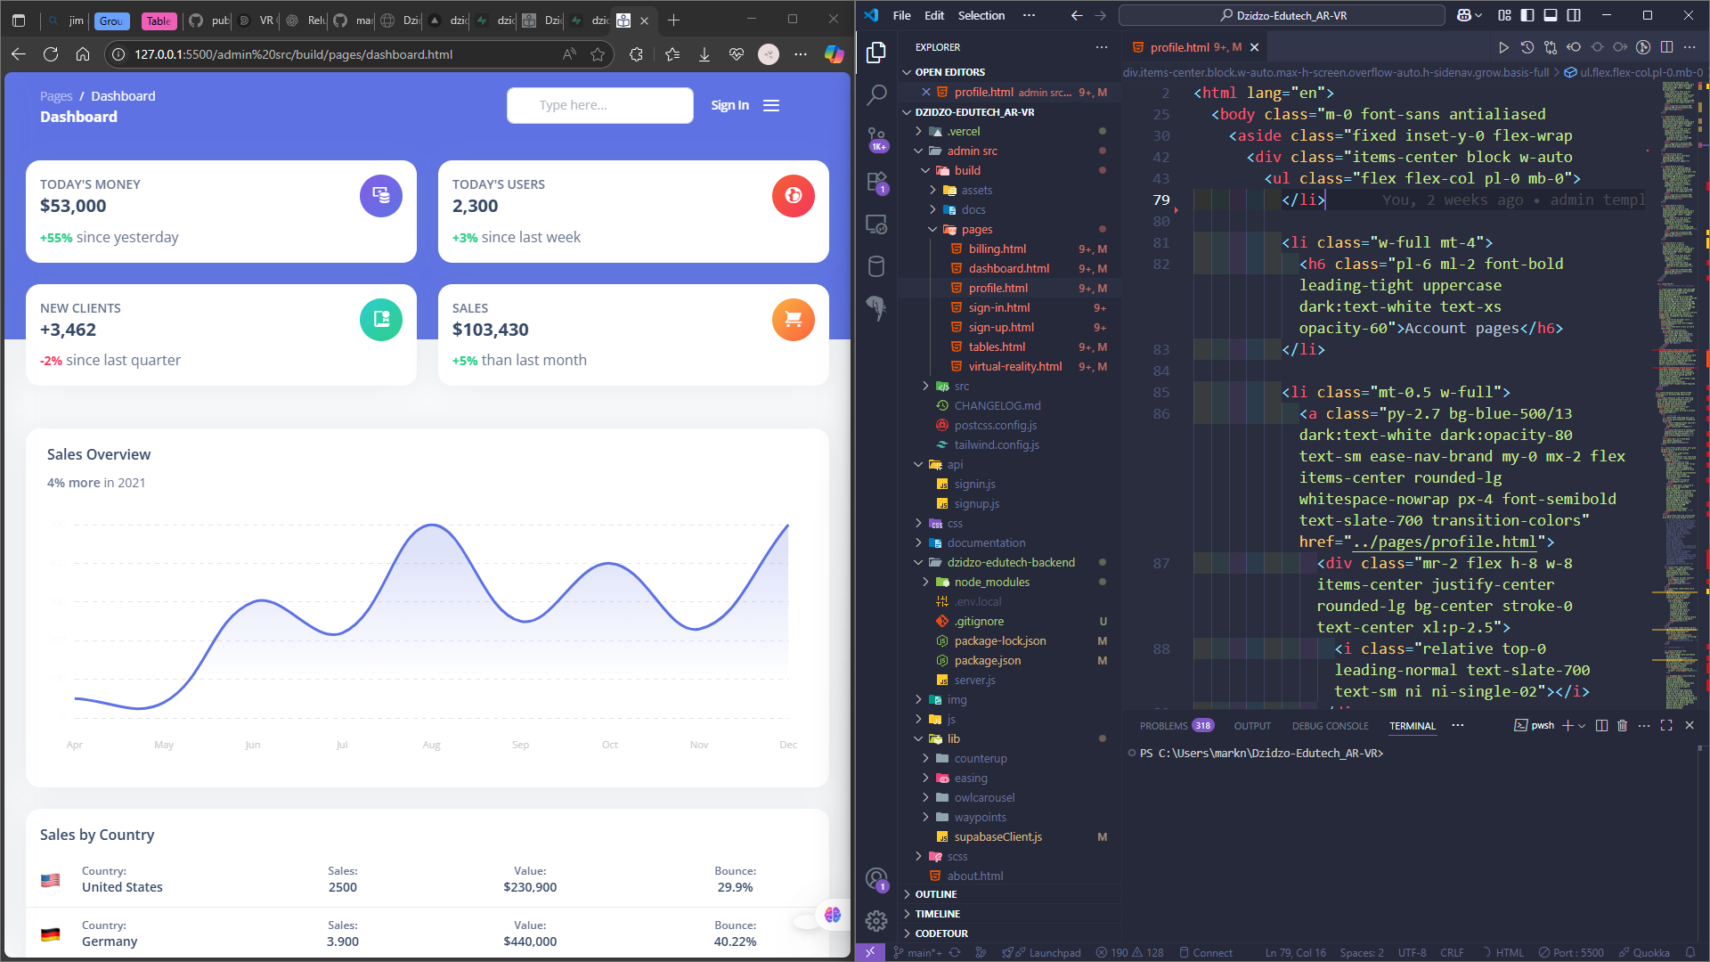
Task: Open the Extensions view in the activity bar
Action: tap(876, 182)
